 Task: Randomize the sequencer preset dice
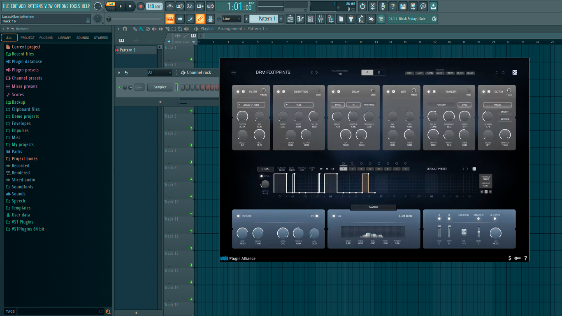tap(474, 169)
